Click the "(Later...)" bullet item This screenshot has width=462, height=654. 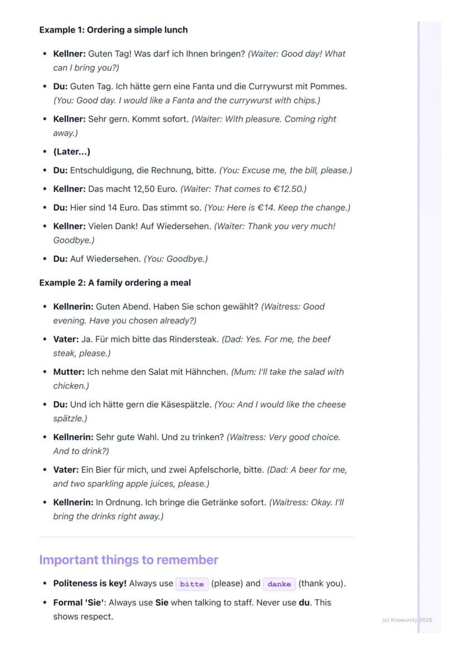(x=71, y=152)
